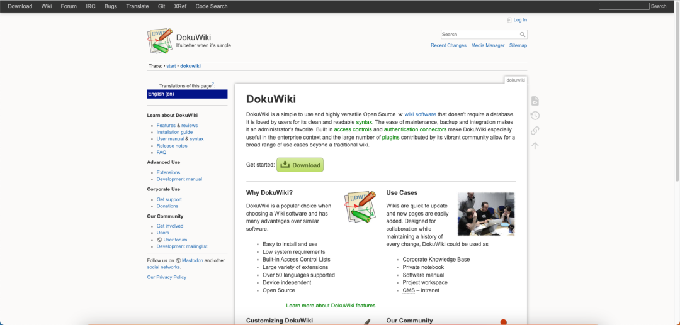This screenshot has width=680, height=325.
Task: Click the globe icon next to Mastodon
Action: point(178,260)
